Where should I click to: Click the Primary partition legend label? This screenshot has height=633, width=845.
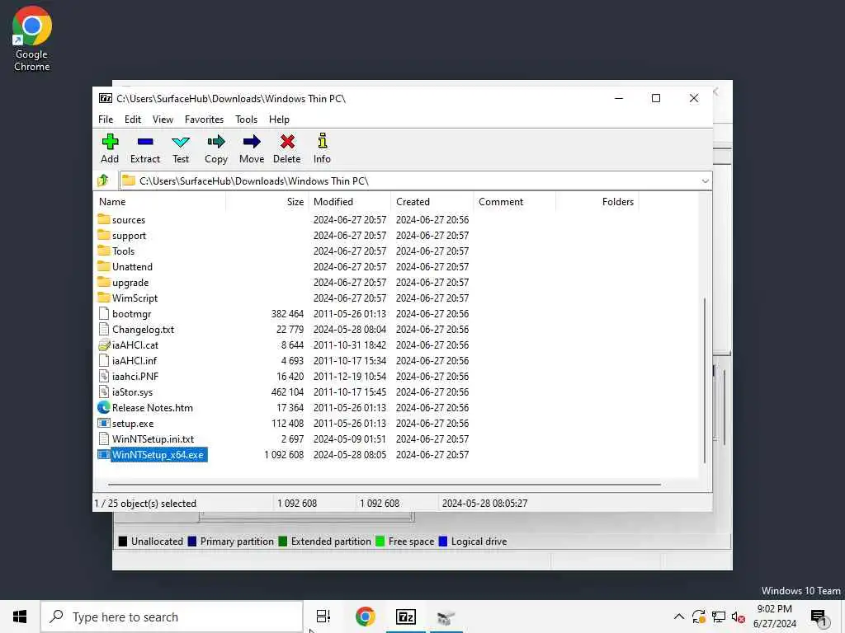[x=237, y=542]
